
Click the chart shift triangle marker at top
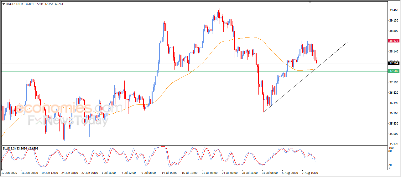click(310, 2)
